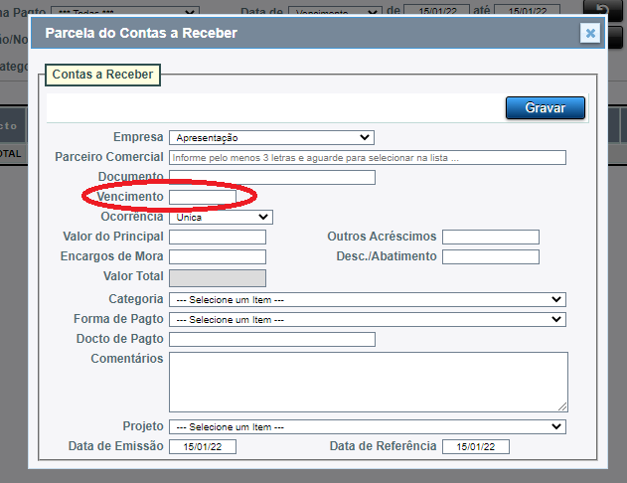Click the Contas a Receber tab label

point(102,76)
